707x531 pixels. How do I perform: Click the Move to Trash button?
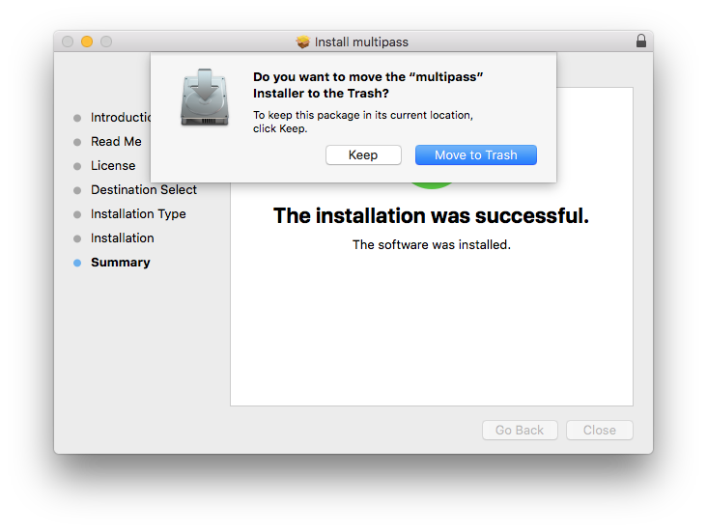tap(476, 155)
